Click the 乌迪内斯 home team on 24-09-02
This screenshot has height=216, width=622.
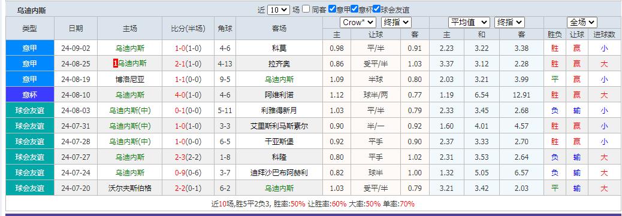129,48
